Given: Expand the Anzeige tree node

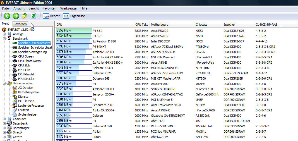Looking at the screenshot, I should [x=4, y=34].
